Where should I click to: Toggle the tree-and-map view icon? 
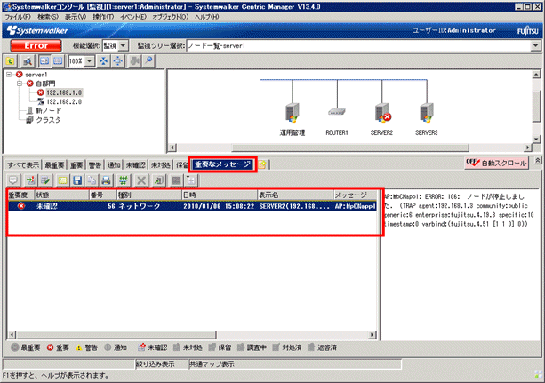tap(44, 61)
